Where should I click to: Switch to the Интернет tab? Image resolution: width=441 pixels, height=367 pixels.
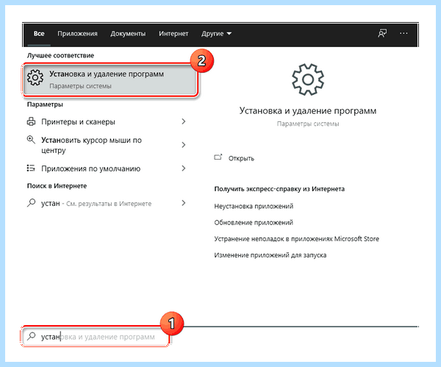173,34
